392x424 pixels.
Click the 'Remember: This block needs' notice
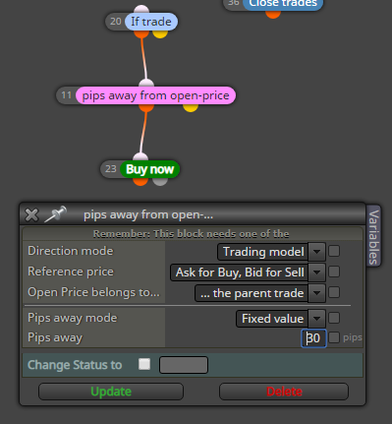[192, 234]
